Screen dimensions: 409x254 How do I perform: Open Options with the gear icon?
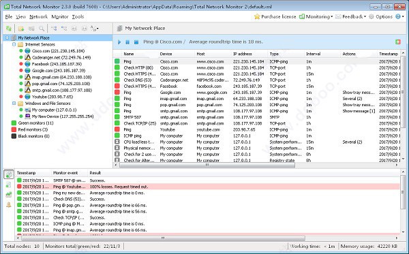[x=380, y=16]
